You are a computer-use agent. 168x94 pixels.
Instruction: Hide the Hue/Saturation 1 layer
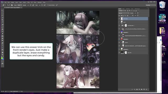tap(119, 26)
